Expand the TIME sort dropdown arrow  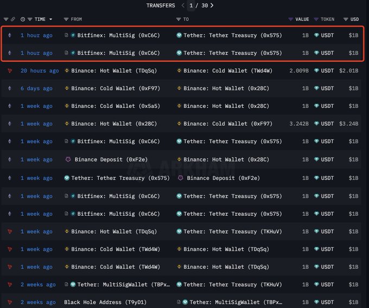50,20
